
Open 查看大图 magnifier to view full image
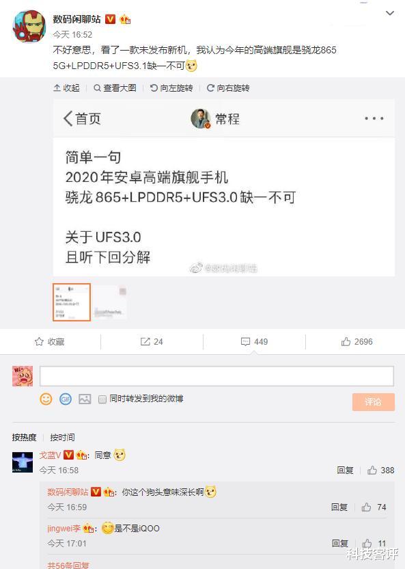[115, 88]
